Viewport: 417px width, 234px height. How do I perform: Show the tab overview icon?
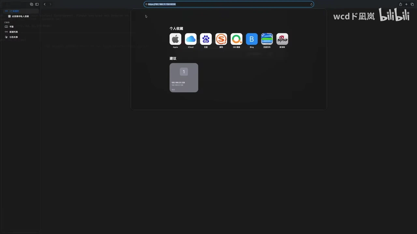(412, 4)
